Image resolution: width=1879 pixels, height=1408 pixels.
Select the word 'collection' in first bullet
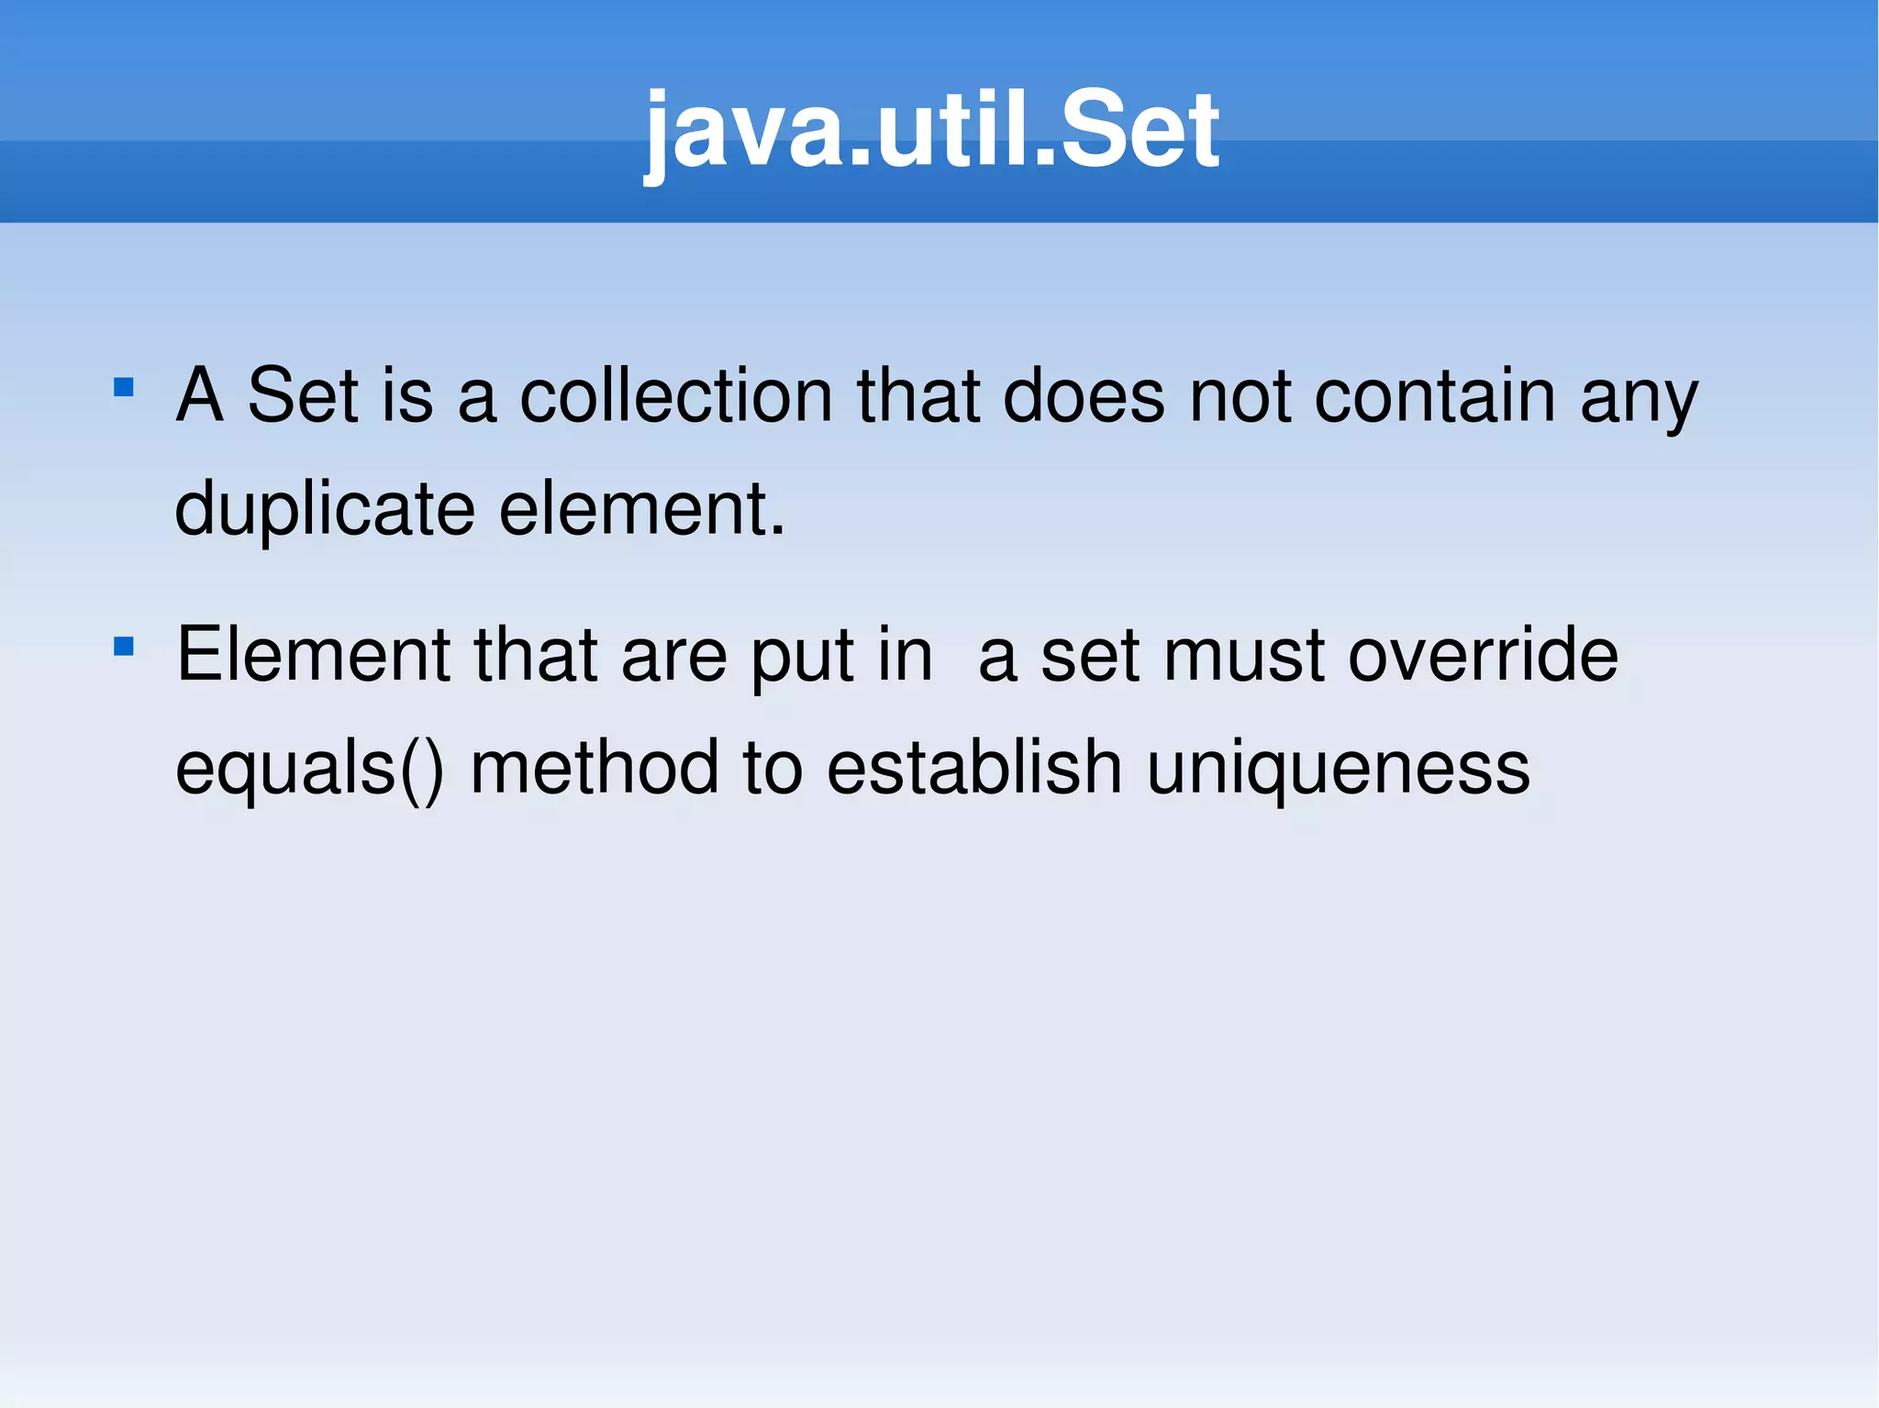[x=676, y=395]
